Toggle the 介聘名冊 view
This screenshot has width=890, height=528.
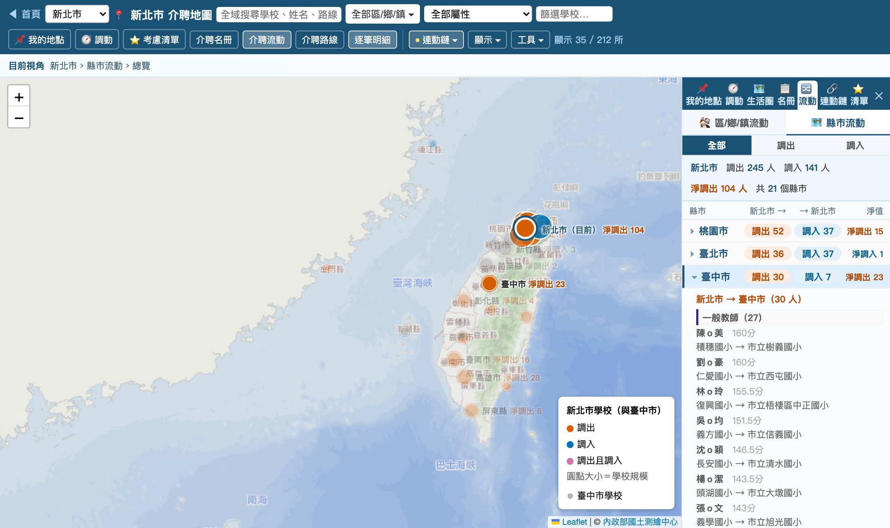click(x=214, y=40)
